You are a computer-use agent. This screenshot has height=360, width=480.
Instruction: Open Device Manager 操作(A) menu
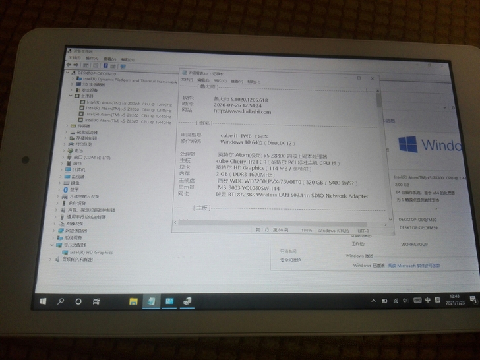point(92,58)
